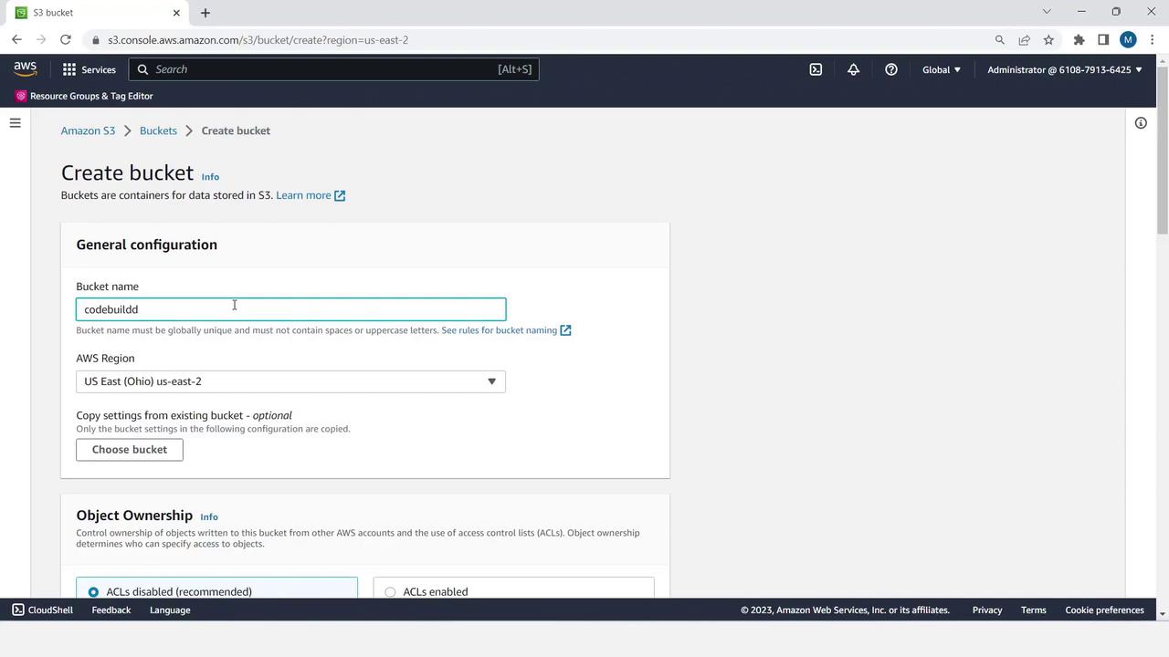Open the browser extensions puzzle icon
The height and width of the screenshot is (657, 1169).
click(1079, 40)
